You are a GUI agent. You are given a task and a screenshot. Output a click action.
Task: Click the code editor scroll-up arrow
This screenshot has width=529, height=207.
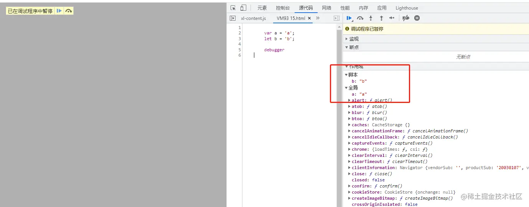[x=339, y=27]
